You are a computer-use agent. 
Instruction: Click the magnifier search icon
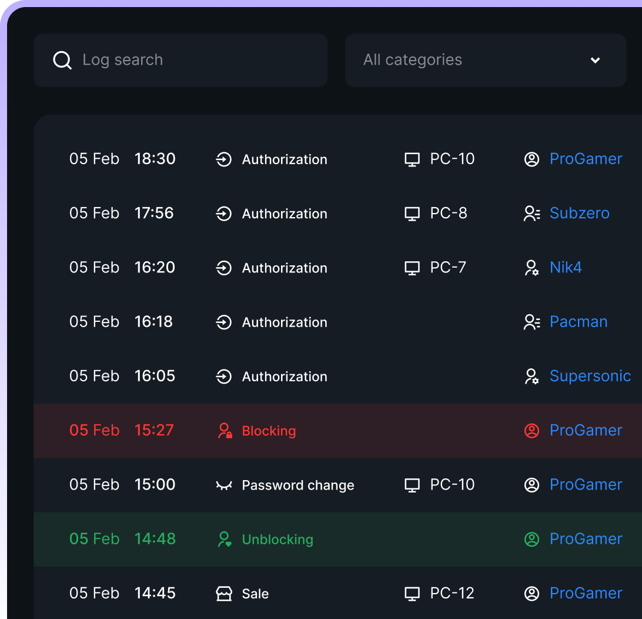coord(62,60)
